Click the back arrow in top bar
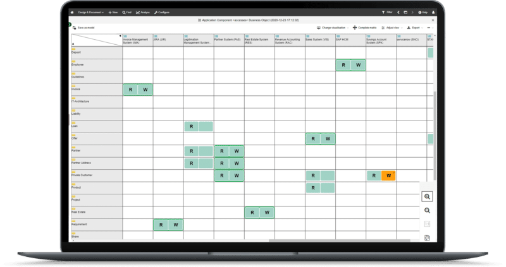The height and width of the screenshot is (267, 506). coord(398,12)
